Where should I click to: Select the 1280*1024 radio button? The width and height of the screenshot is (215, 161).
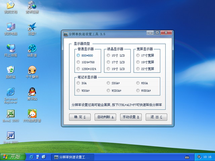tap(78, 69)
